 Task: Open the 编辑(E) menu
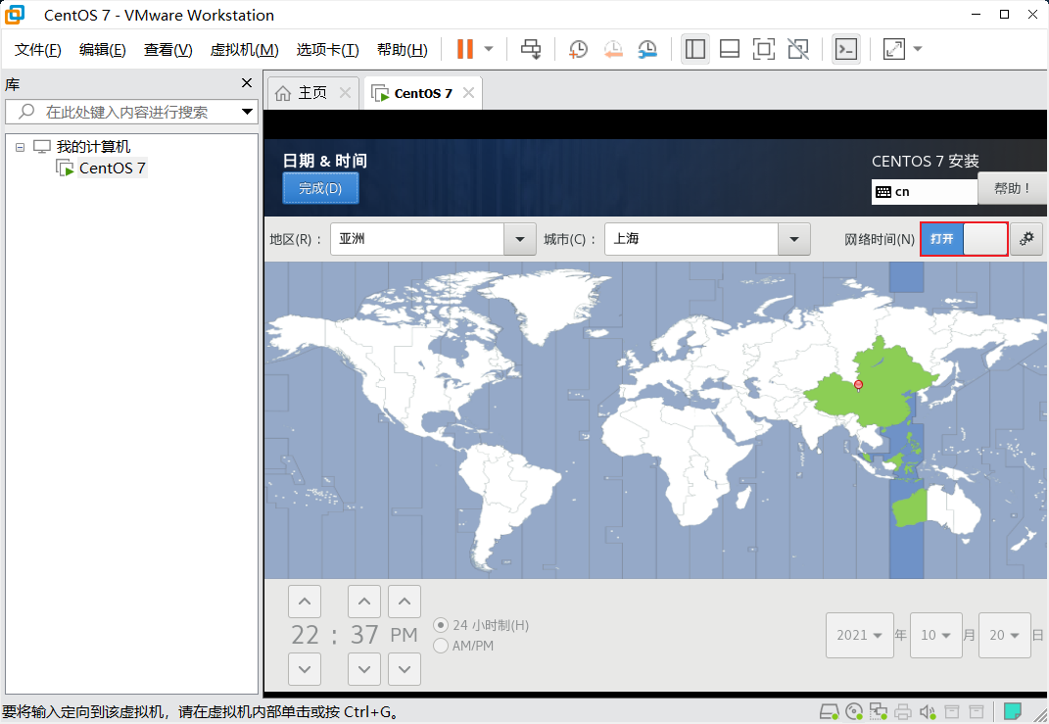click(103, 50)
